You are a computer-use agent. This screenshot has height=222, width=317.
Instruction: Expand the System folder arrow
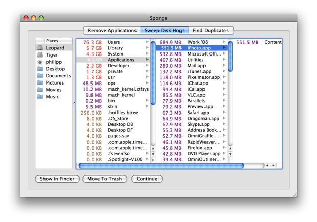point(147,53)
